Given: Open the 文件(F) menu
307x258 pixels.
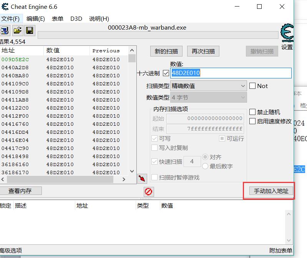Looking at the screenshot, I should [10, 18].
